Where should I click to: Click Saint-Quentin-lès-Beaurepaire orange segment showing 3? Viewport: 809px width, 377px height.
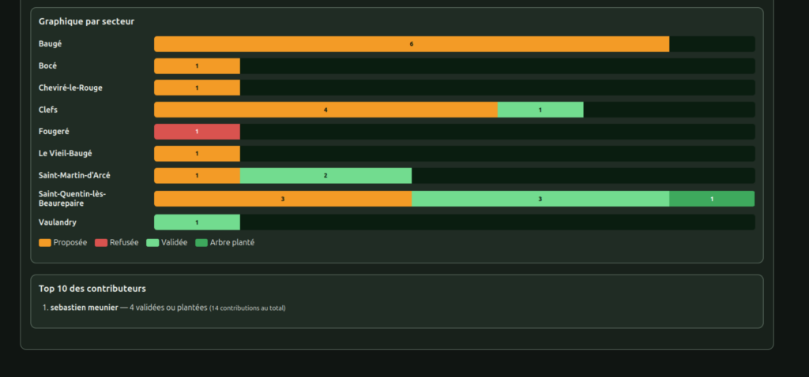coord(283,199)
